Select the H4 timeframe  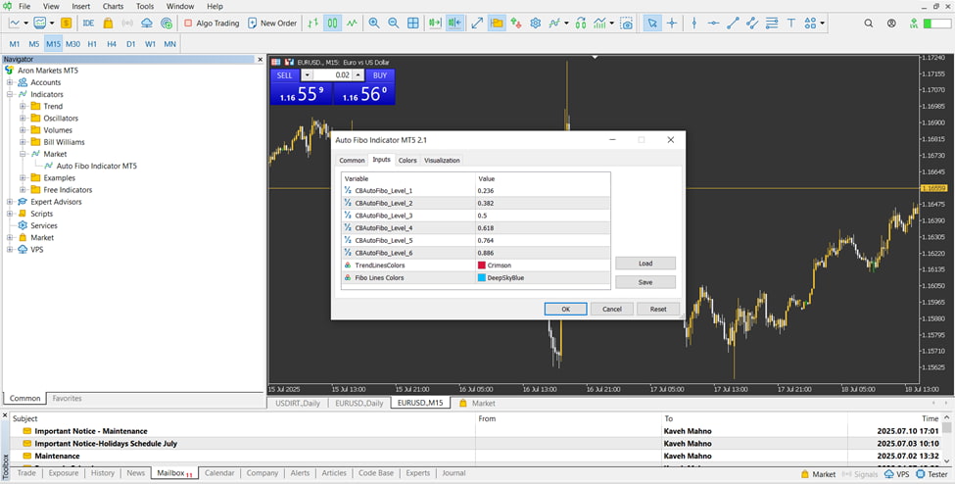(x=112, y=44)
